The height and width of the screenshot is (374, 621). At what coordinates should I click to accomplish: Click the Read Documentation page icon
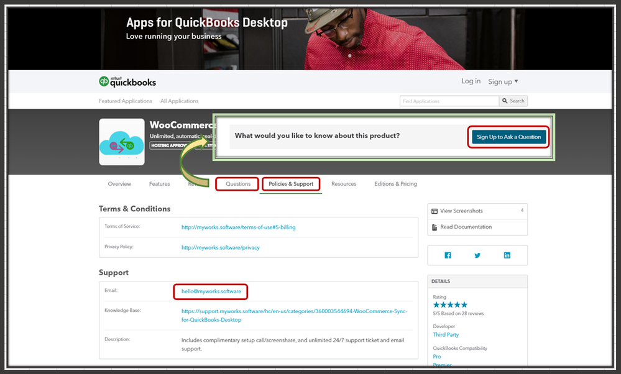click(435, 227)
